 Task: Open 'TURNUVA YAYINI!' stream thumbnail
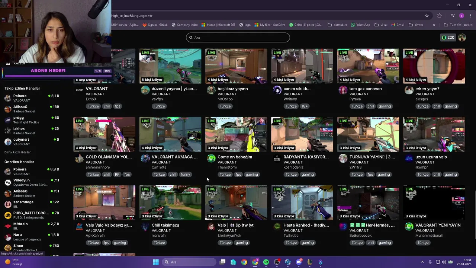pos(368,134)
